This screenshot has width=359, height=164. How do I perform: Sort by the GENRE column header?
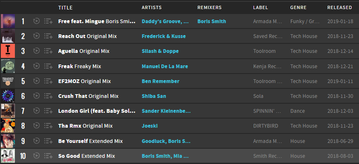click(x=298, y=7)
